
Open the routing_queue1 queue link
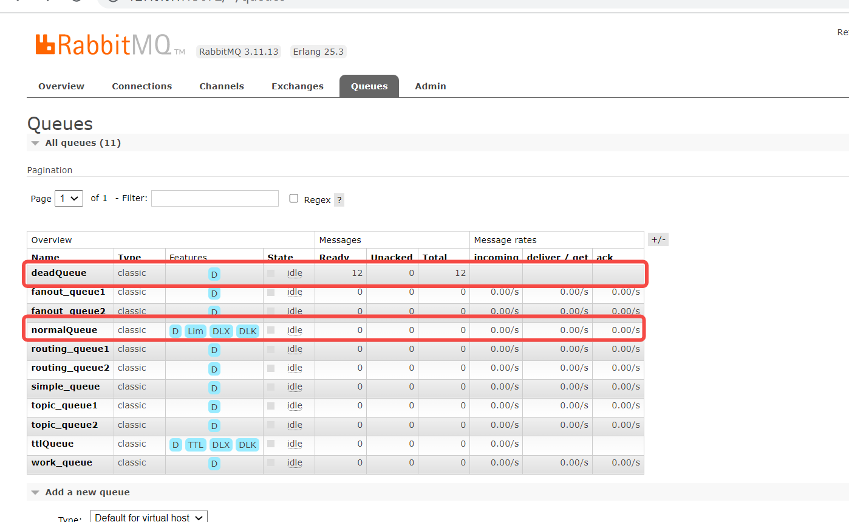[70, 349]
